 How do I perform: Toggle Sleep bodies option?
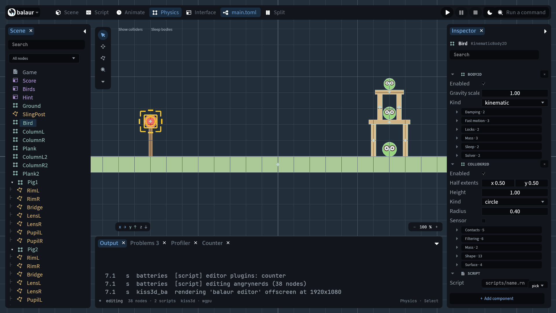coord(162,30)
